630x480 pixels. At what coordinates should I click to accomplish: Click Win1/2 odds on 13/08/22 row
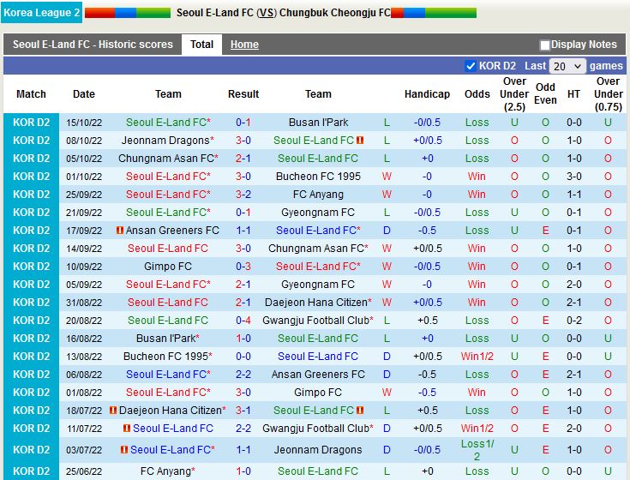477,357
